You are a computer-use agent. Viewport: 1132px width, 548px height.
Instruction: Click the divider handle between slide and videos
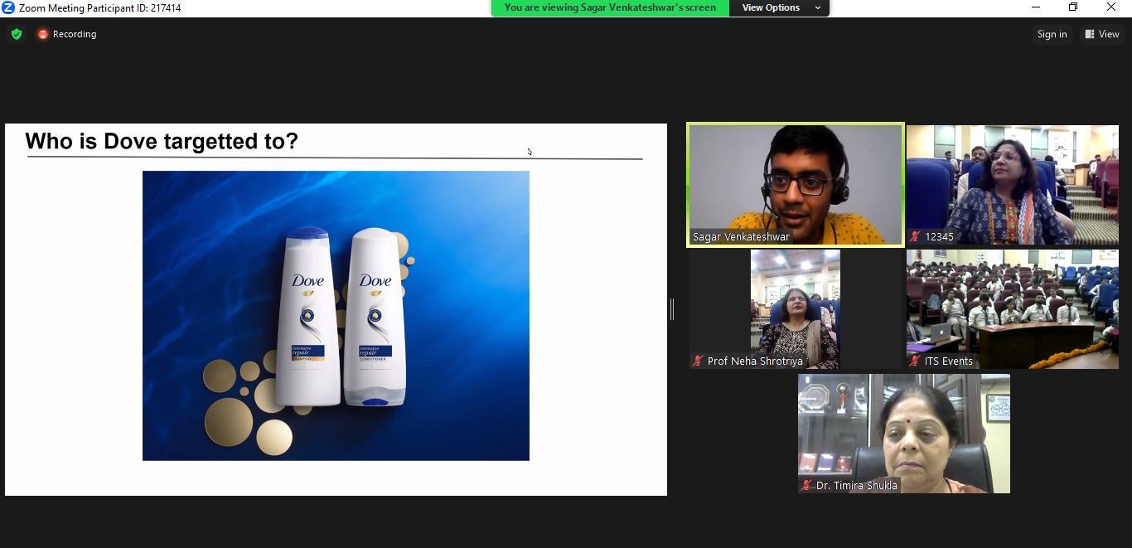[672, 309]
